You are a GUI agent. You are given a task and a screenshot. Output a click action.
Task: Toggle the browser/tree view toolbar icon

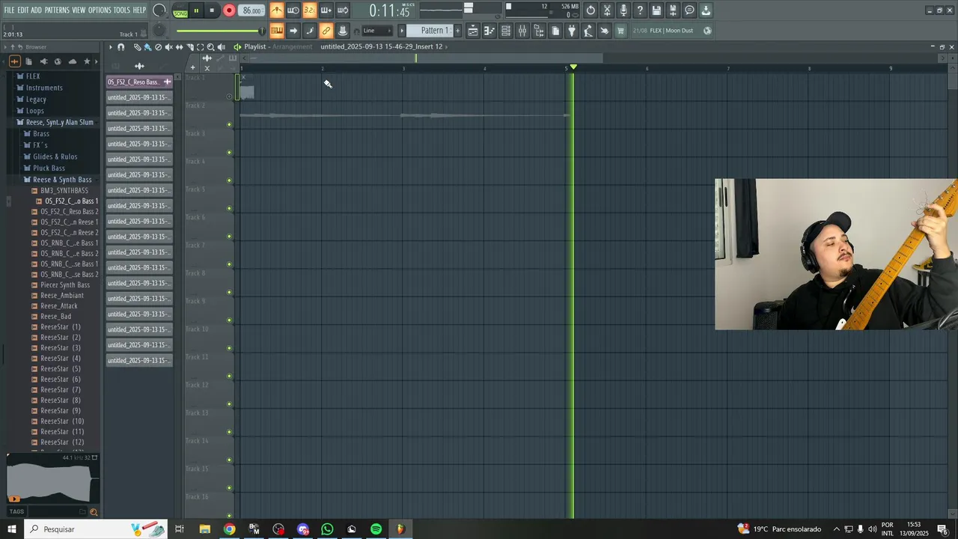(x=539, y=31)
